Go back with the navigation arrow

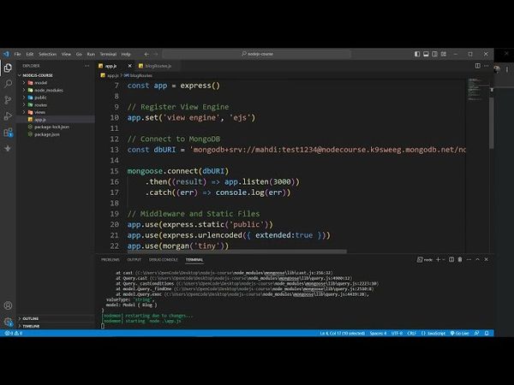tap(146, 54)
